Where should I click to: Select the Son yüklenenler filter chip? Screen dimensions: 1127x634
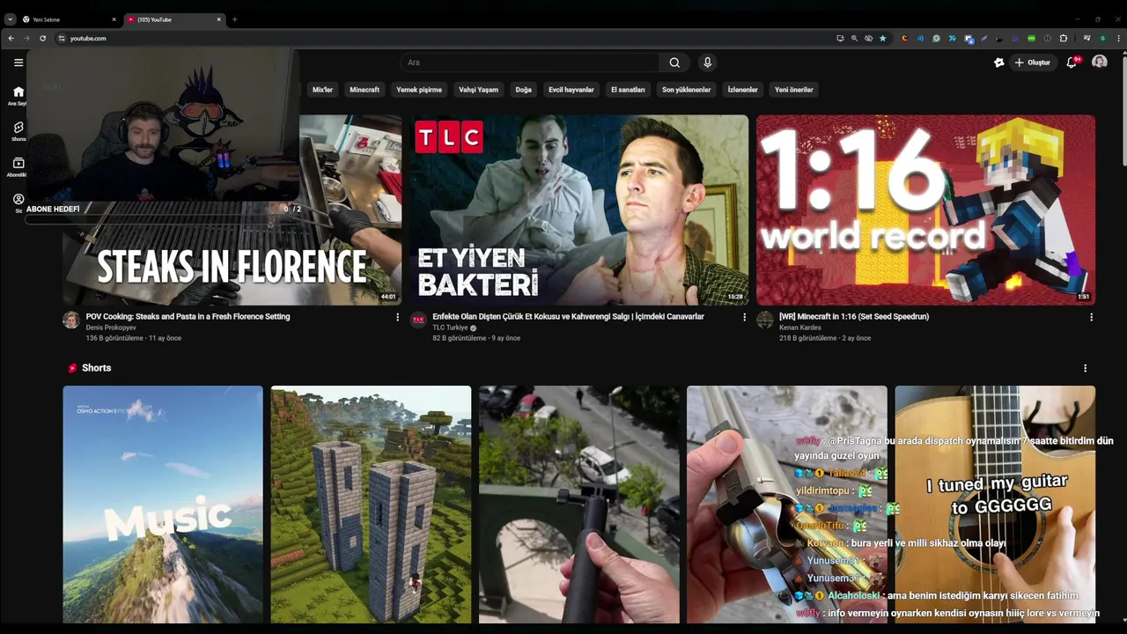pos(686,90)
